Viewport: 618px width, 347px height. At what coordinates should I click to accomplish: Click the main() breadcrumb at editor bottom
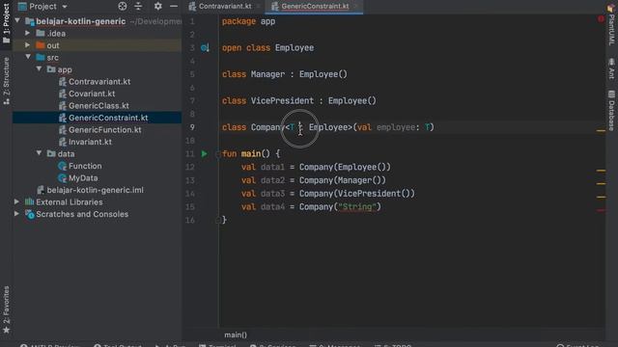[236, 334]
